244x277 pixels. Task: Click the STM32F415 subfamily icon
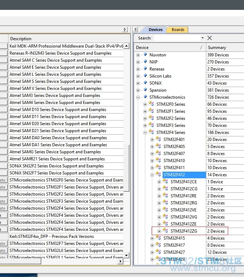(158, 238)
